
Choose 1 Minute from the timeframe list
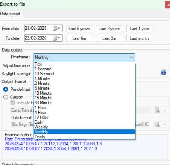[84, 78]
